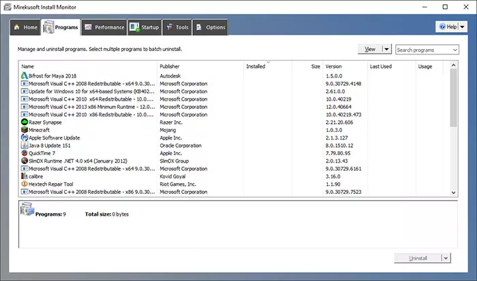The height and width of the screenshot is (281, 477).
Task: Expand the Search programs combo arrow
Action: click(x=455, y=50)
